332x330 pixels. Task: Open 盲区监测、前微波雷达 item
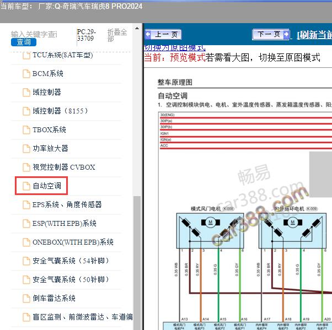(83, 317)
